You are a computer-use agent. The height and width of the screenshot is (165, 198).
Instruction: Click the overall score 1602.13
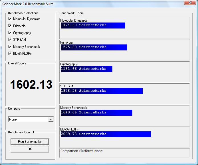(31, 84)
